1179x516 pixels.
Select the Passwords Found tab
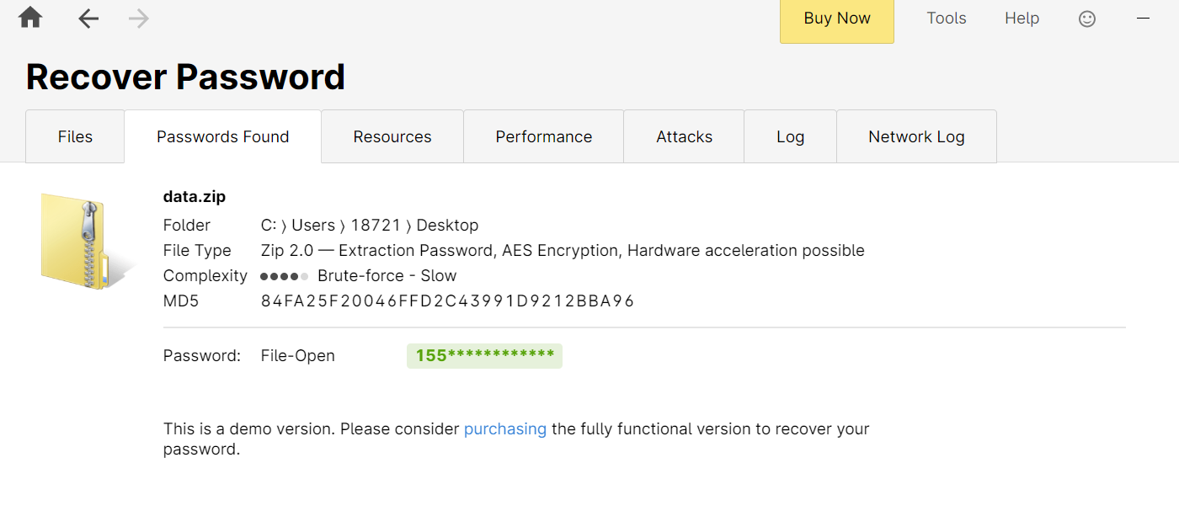point(222,137)
